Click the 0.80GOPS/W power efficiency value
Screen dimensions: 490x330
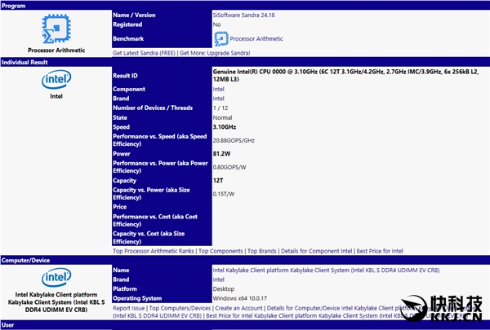point(229,168)
